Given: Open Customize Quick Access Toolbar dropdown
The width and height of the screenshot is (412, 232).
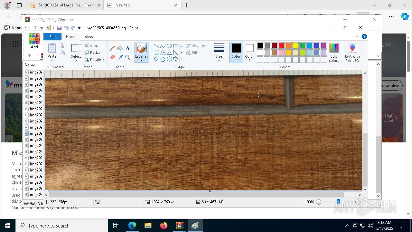Looking at the screenshot, I should 79,28.
